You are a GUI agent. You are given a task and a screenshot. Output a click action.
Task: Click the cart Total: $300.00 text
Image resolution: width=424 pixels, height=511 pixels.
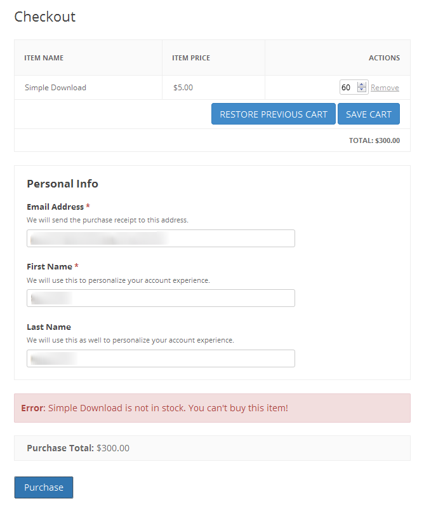tap(374, 140)
